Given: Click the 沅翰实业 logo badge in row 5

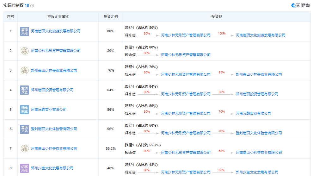Looking at the screenshot, I should click(x=24, y=110).
